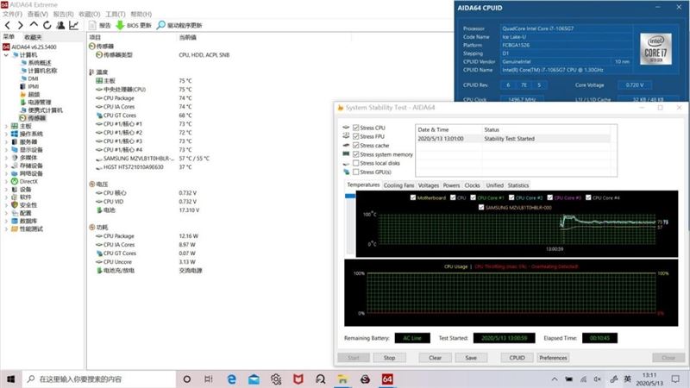Expand the 显示设备 tree node
The width and height of the screenshot is (690, 388).
pyautogui.click(x=6, y=150)
